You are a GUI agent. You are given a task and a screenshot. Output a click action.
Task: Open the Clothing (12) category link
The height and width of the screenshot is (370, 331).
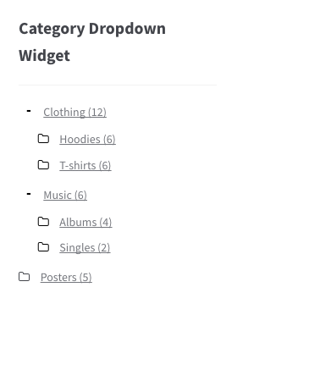tap(74, 112)
